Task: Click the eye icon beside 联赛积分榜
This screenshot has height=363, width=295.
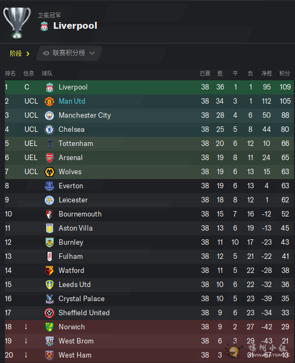Action: (46, 53)
